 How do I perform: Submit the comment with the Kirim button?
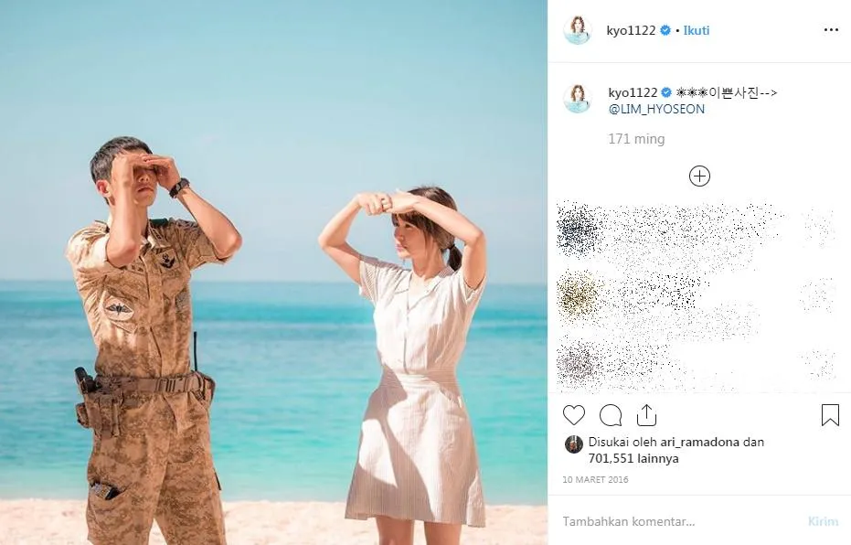click(x=823, y=521)
